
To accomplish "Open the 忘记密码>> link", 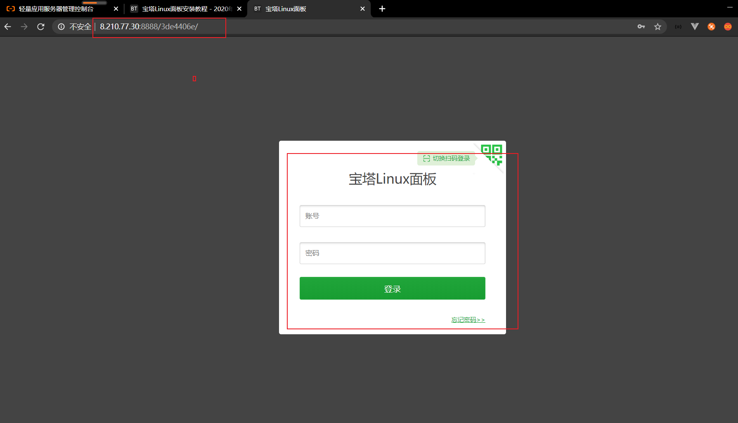I will (x=468, y=320).
